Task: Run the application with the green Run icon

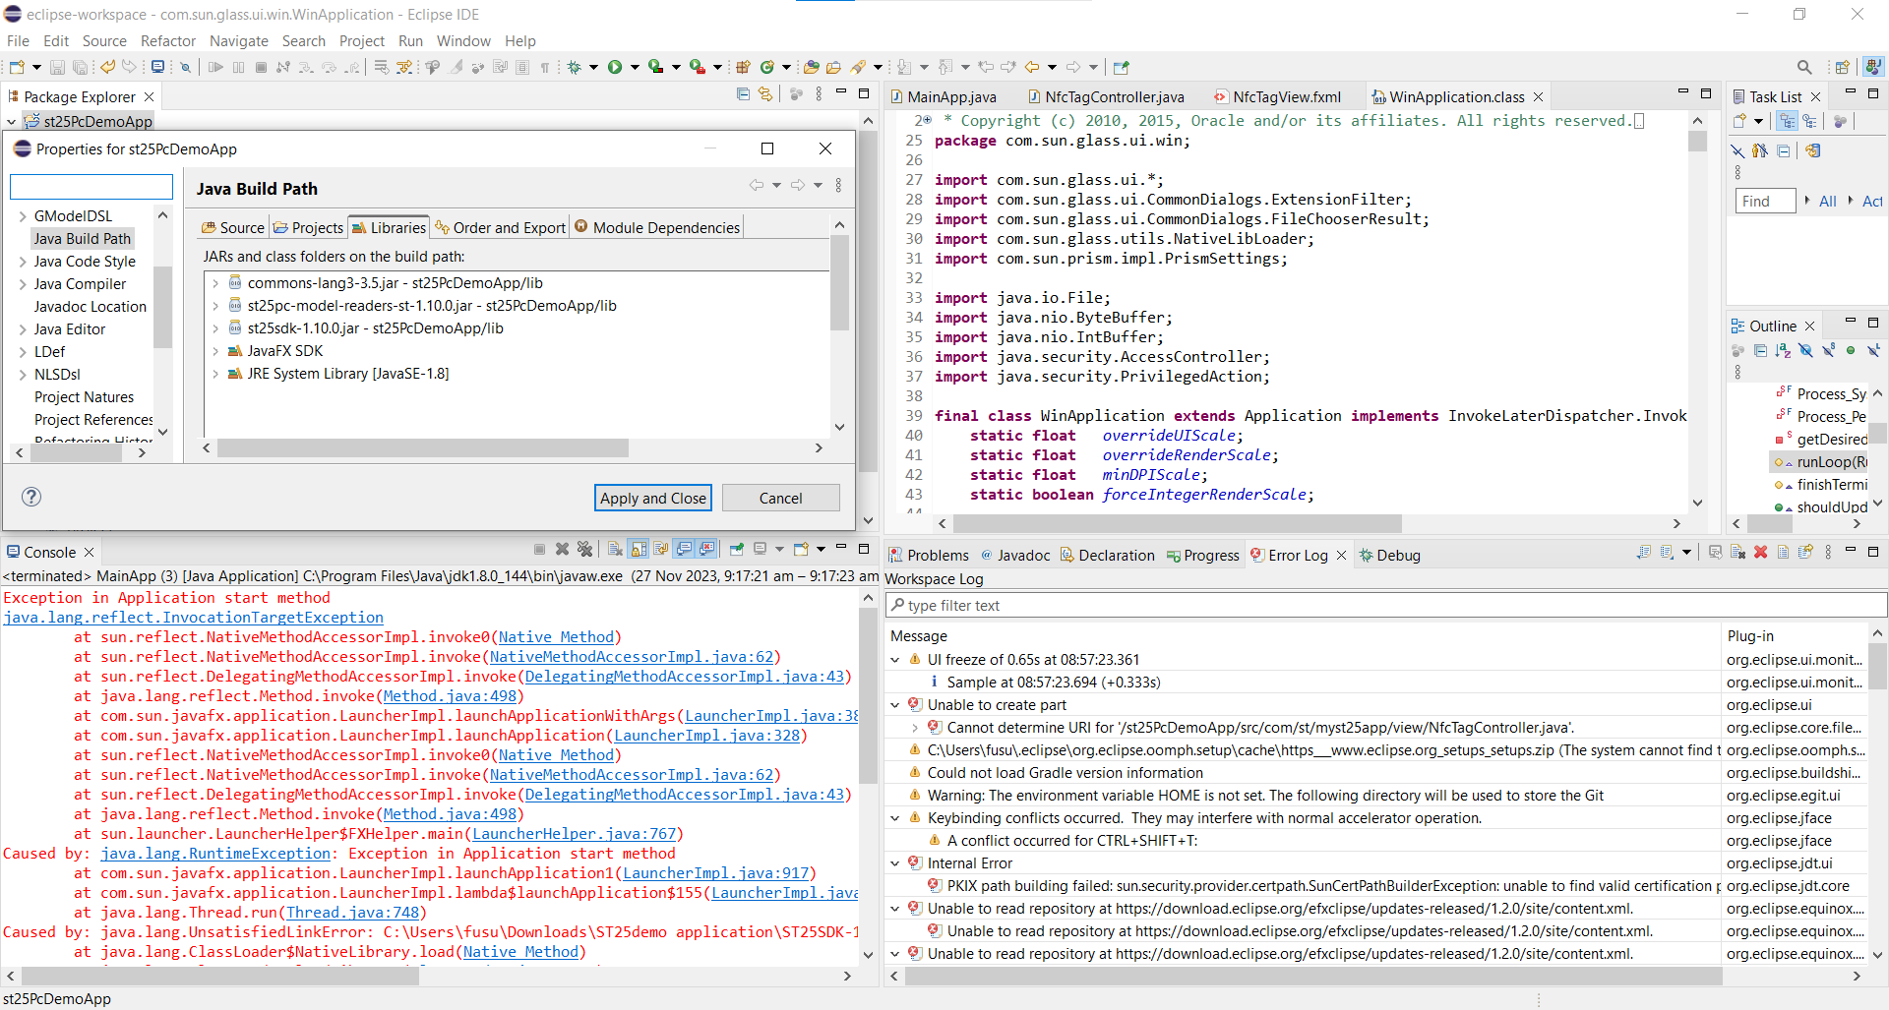Action: [615, 67]
